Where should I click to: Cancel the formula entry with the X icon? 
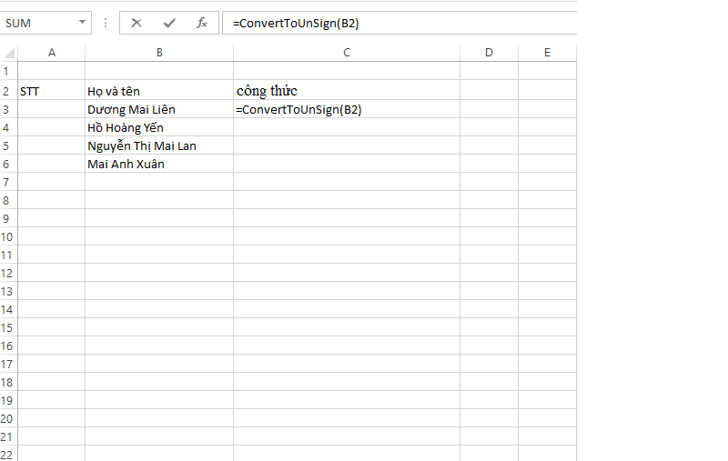(x=136, y=24)
